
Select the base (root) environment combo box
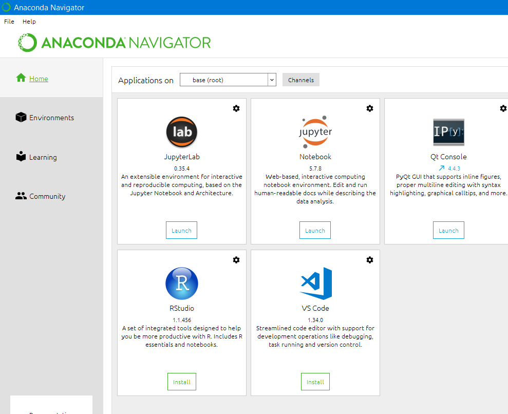click(x=228, y=80)
